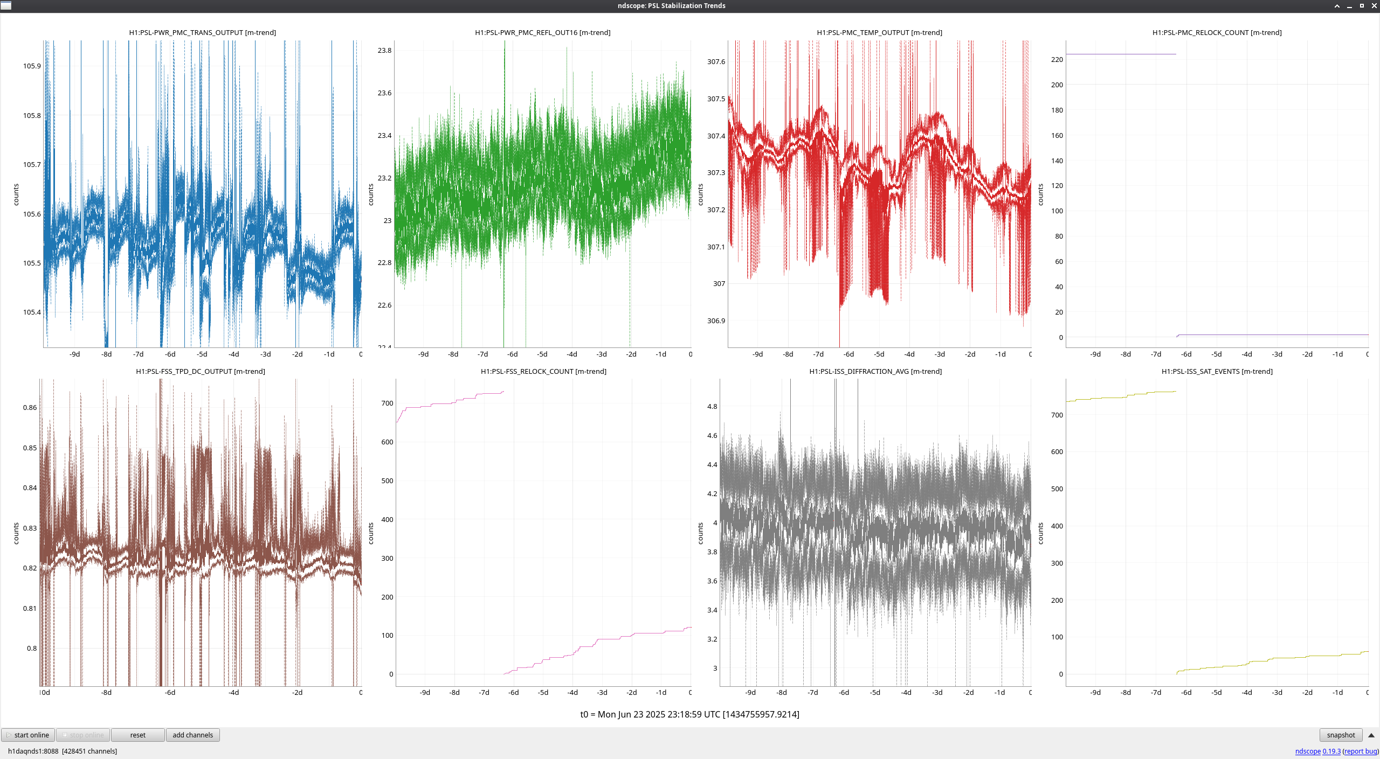The width and height of the screenshot is (1380, 759).
Task: Click inside the brown FSS_TPD_DC_OUTPUT plot
Action: coord(200,532)
